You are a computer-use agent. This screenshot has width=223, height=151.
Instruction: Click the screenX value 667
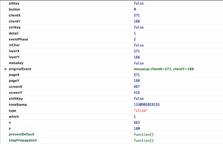pos(137,87)
